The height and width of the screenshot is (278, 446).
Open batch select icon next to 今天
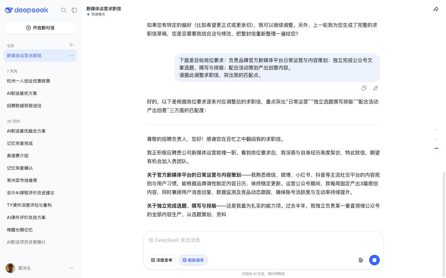pyautogui.click(x=72, y=45)
